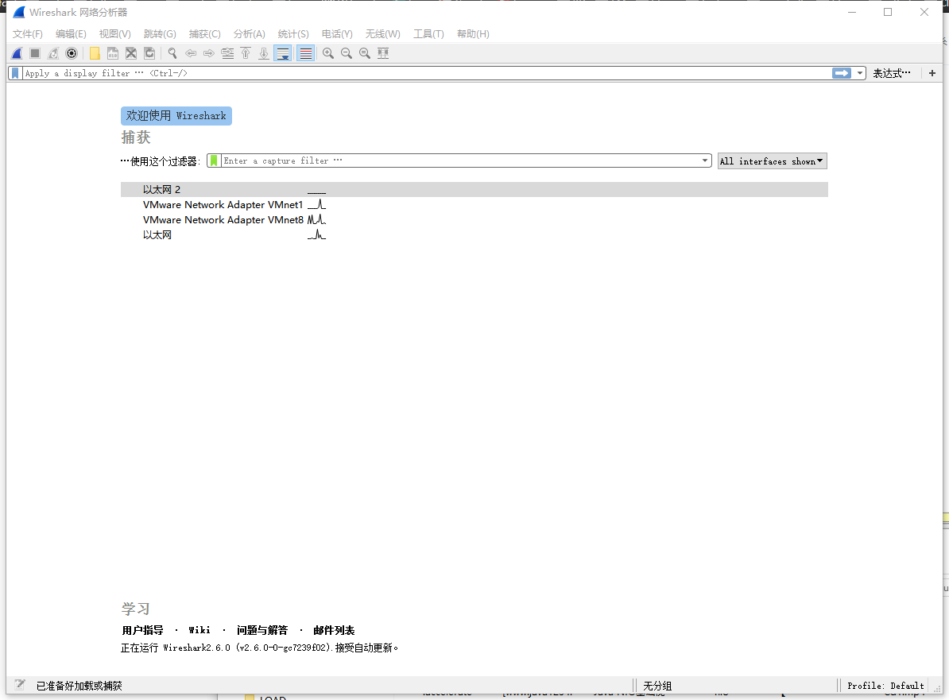Click the 欢迎使用 Wireshark banner
Screen dimensions: 949x700
(x=176, y=115)
